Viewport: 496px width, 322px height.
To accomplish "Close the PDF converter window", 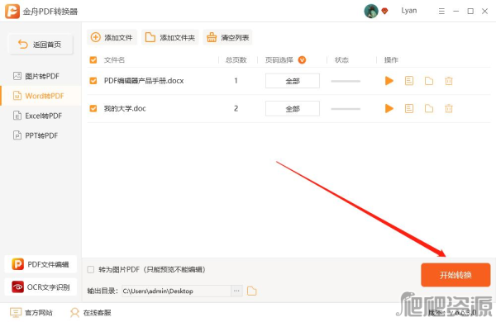I will [484, 12].
